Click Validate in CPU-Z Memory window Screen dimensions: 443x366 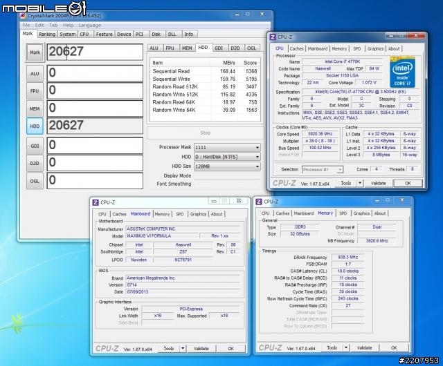(x=365, y=348)
